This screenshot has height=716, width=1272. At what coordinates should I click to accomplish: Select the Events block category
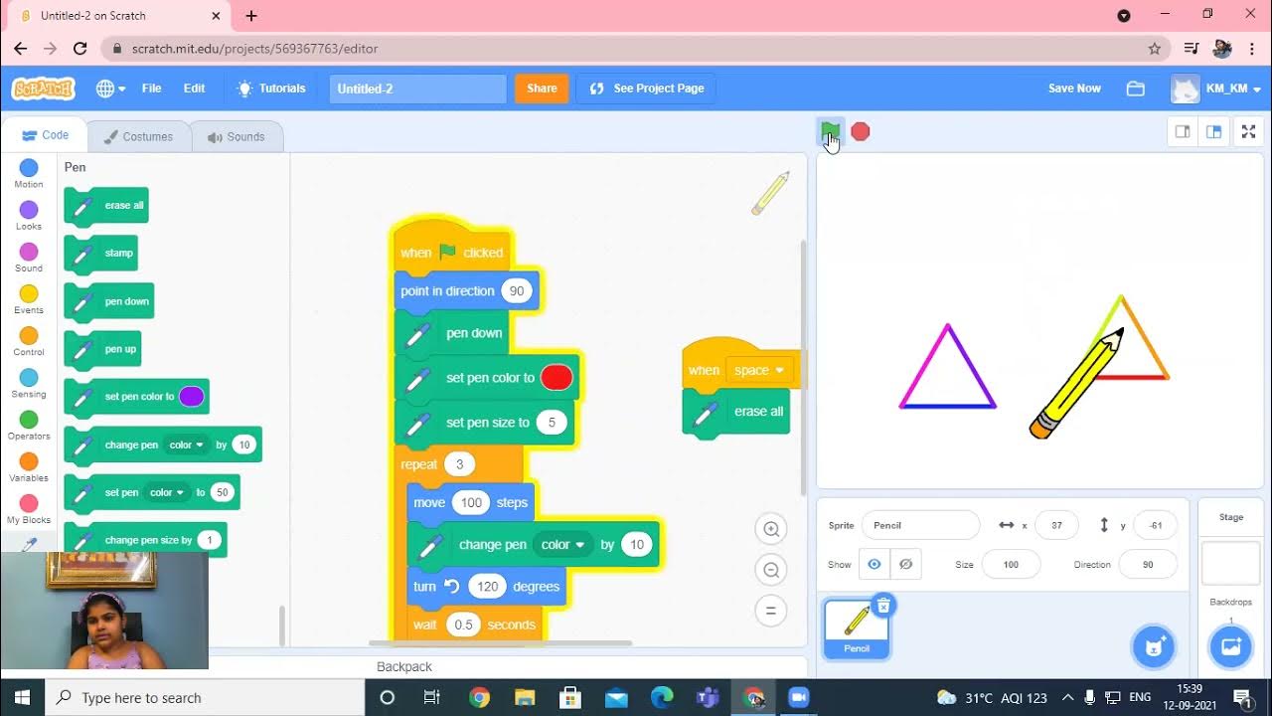[29, 299]
